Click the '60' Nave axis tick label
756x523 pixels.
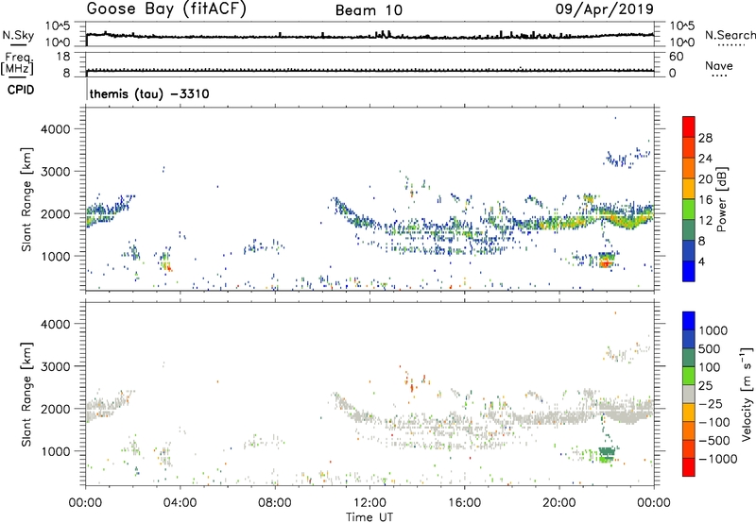pyautogui.click(x=676, y=57)
